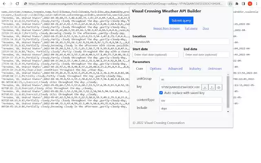261x163 pixels.
Task: Submit the weather API query
Action: (181, 20)
